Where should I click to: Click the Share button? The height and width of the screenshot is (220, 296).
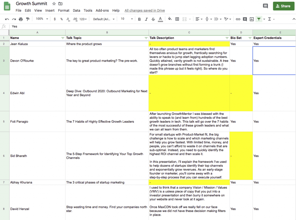[x=284, y=6]
